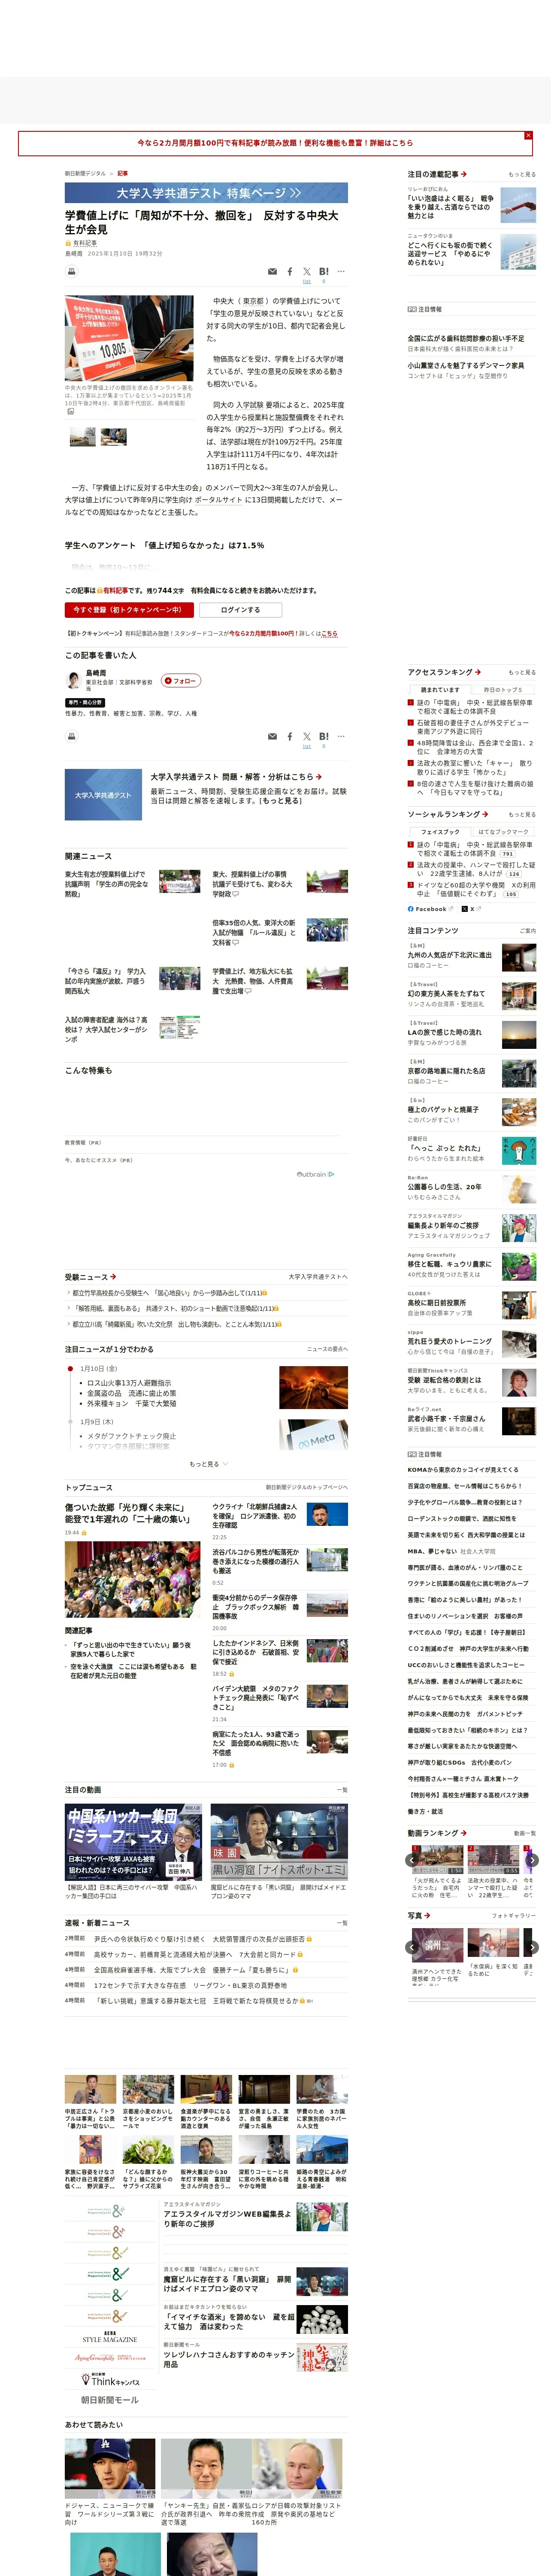Open the blue 大学入学共通テスト promo image
The width and height of the screenshot is (551, 2576).
(x=103, y=795)
